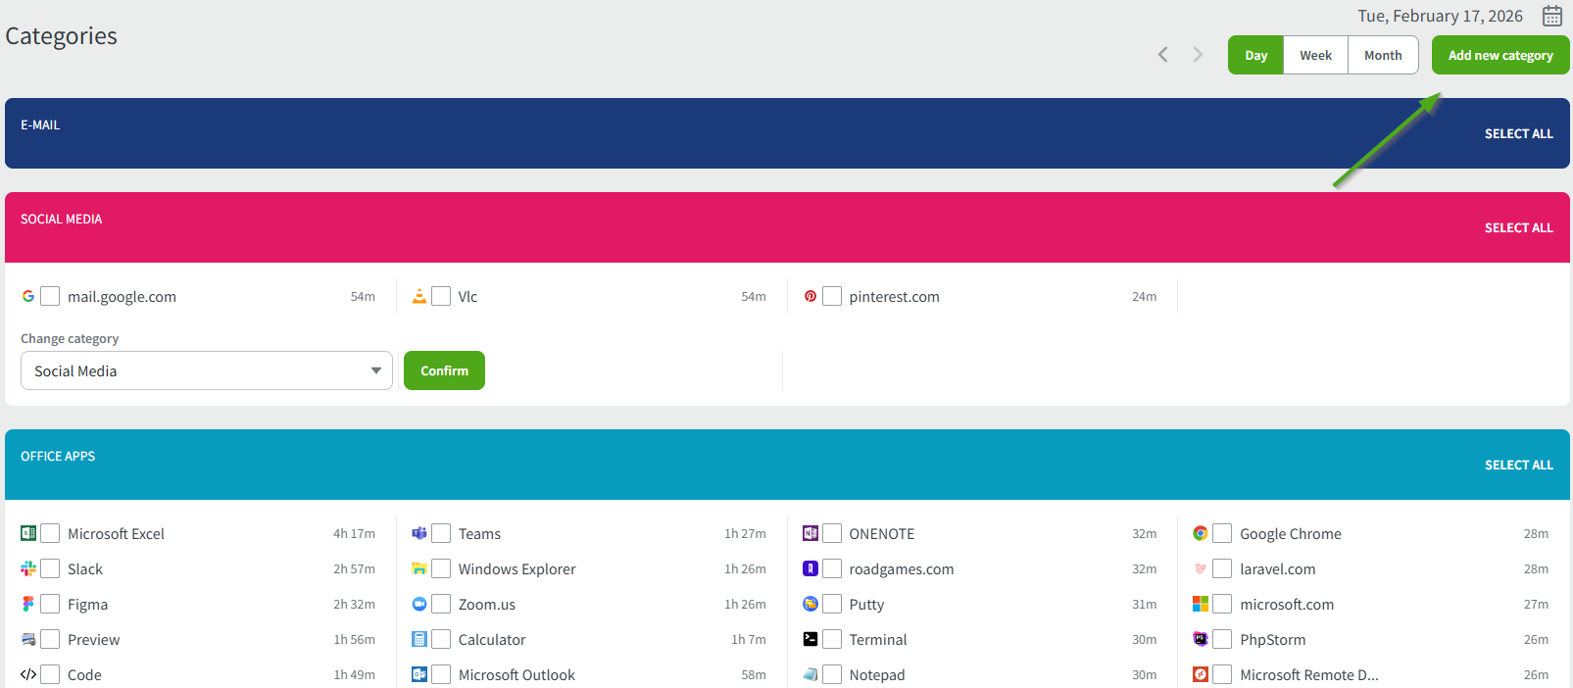Click the Social Media category header bar
The height and width of the screenshot is (688, 1573).
pos(686,227)
